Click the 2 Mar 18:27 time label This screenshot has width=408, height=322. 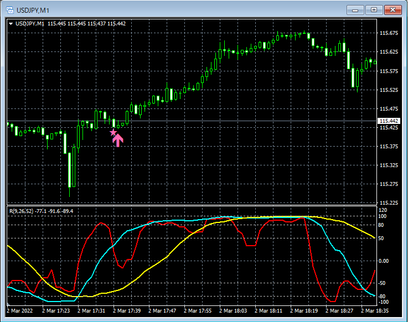pyautogui.click(x=339, y=310)
